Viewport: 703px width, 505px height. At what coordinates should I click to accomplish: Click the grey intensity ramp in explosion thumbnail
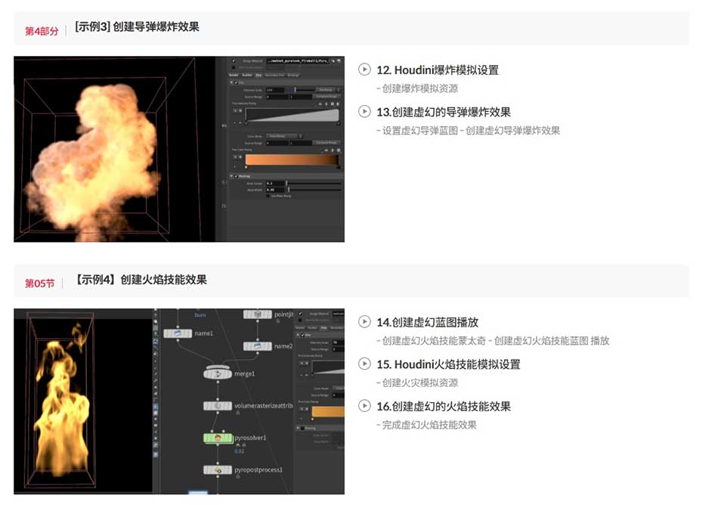(292, 114)
